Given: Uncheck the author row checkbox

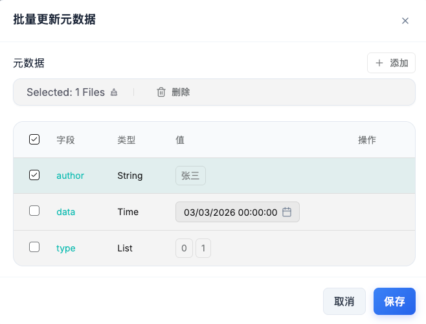Looking at the screenshot, I should (34, 175).
